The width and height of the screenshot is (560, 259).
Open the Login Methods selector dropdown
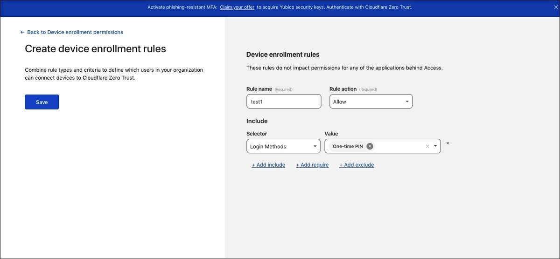(283, 146)
